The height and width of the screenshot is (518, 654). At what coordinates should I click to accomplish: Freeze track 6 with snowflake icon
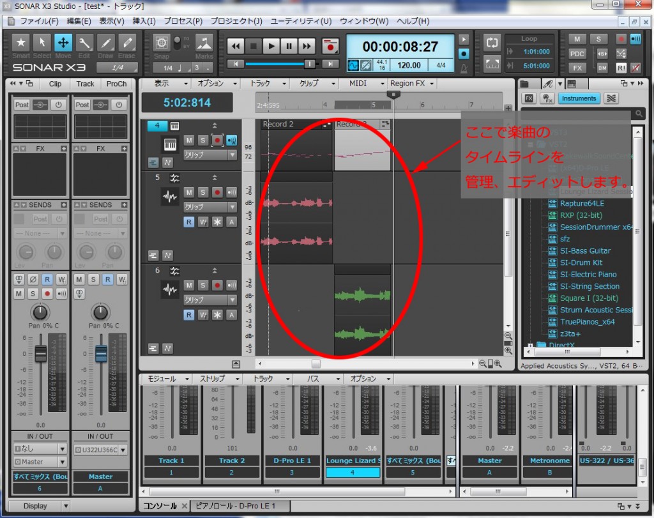click(217, 315)
